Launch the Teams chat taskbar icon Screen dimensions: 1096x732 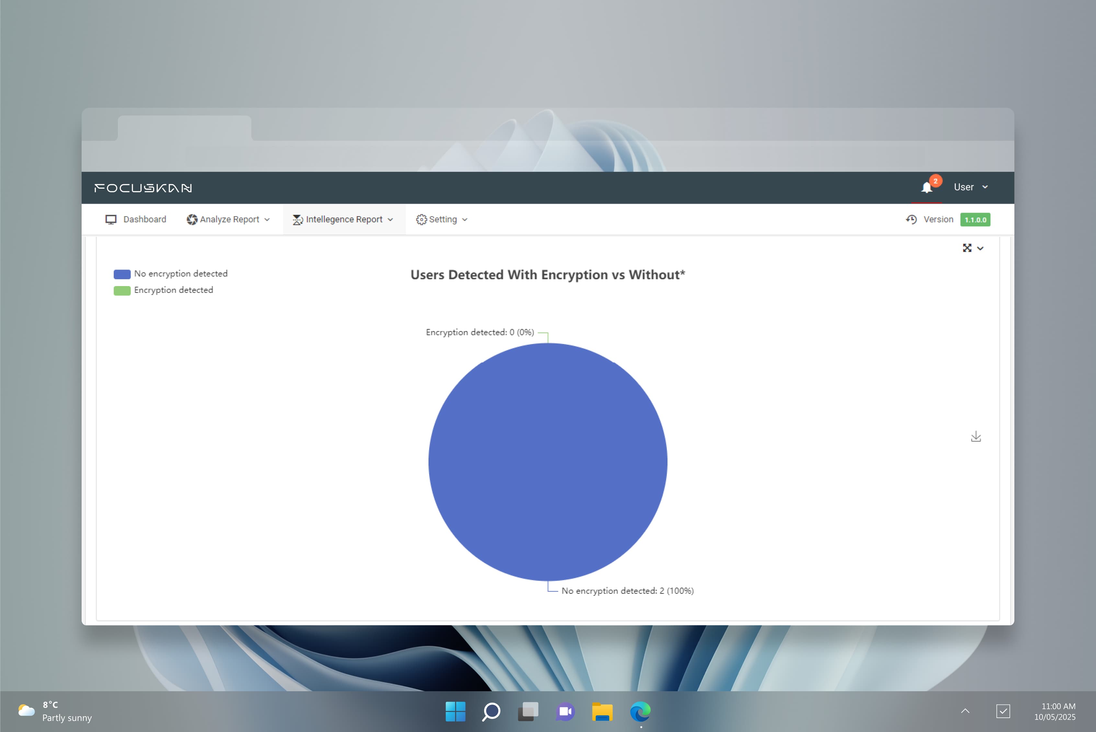point(565,712)
